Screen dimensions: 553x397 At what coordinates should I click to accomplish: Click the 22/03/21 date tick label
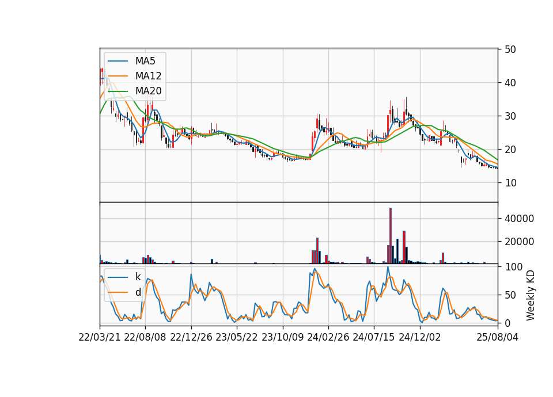100,337
